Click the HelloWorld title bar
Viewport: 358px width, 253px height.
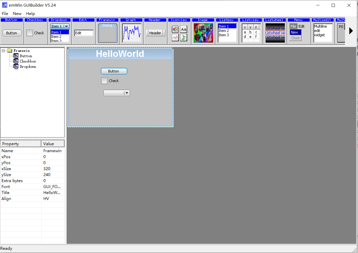(x=120, y=54)
